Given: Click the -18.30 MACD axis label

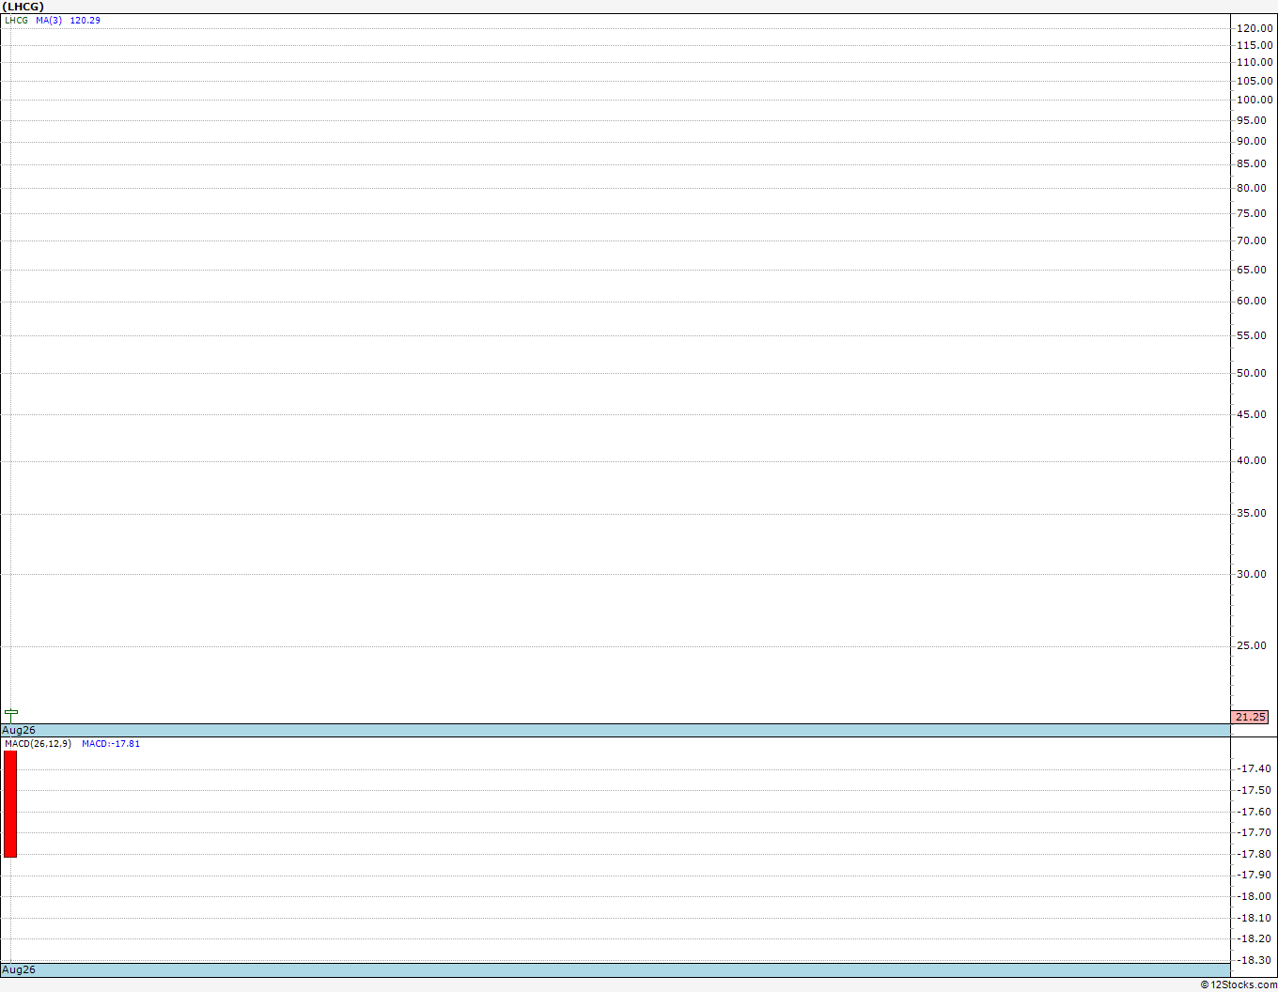Looking at the screenshot, I should click(x=1255, y=960).
